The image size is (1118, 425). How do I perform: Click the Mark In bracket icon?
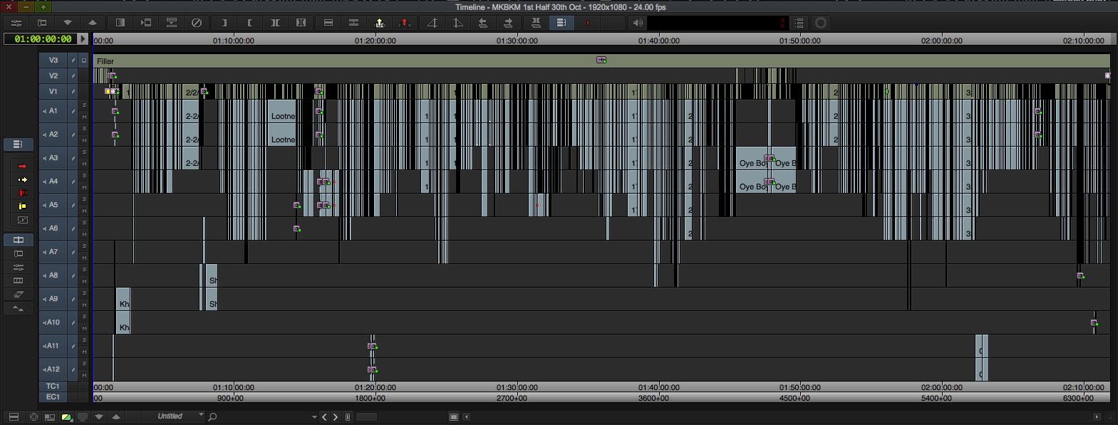(x=224, y=23)
